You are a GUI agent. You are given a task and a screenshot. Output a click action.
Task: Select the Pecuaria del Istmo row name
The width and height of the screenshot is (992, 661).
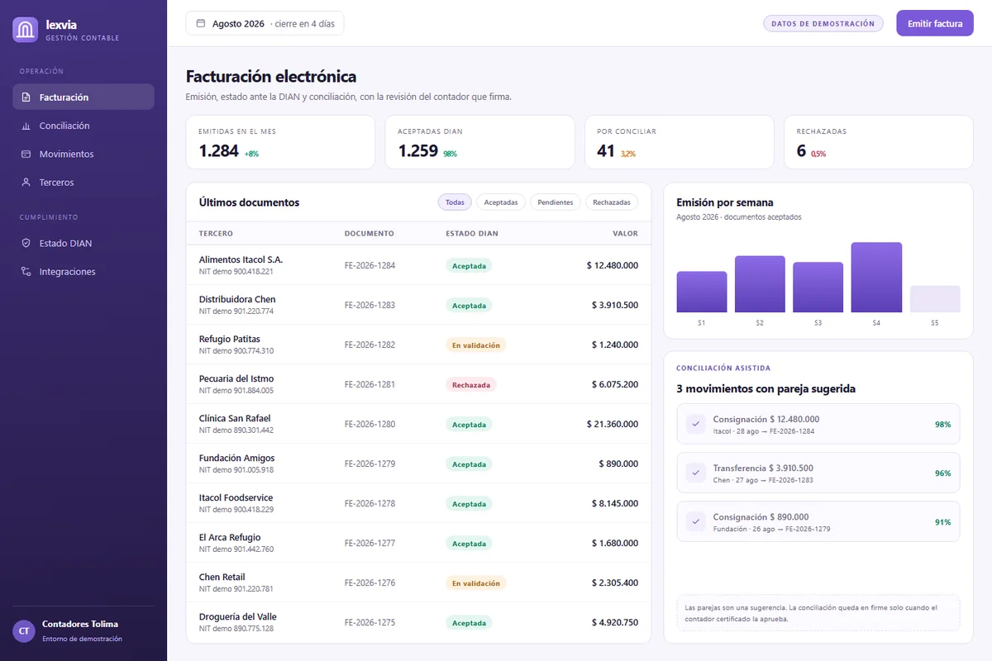click(x=236, y=378)
